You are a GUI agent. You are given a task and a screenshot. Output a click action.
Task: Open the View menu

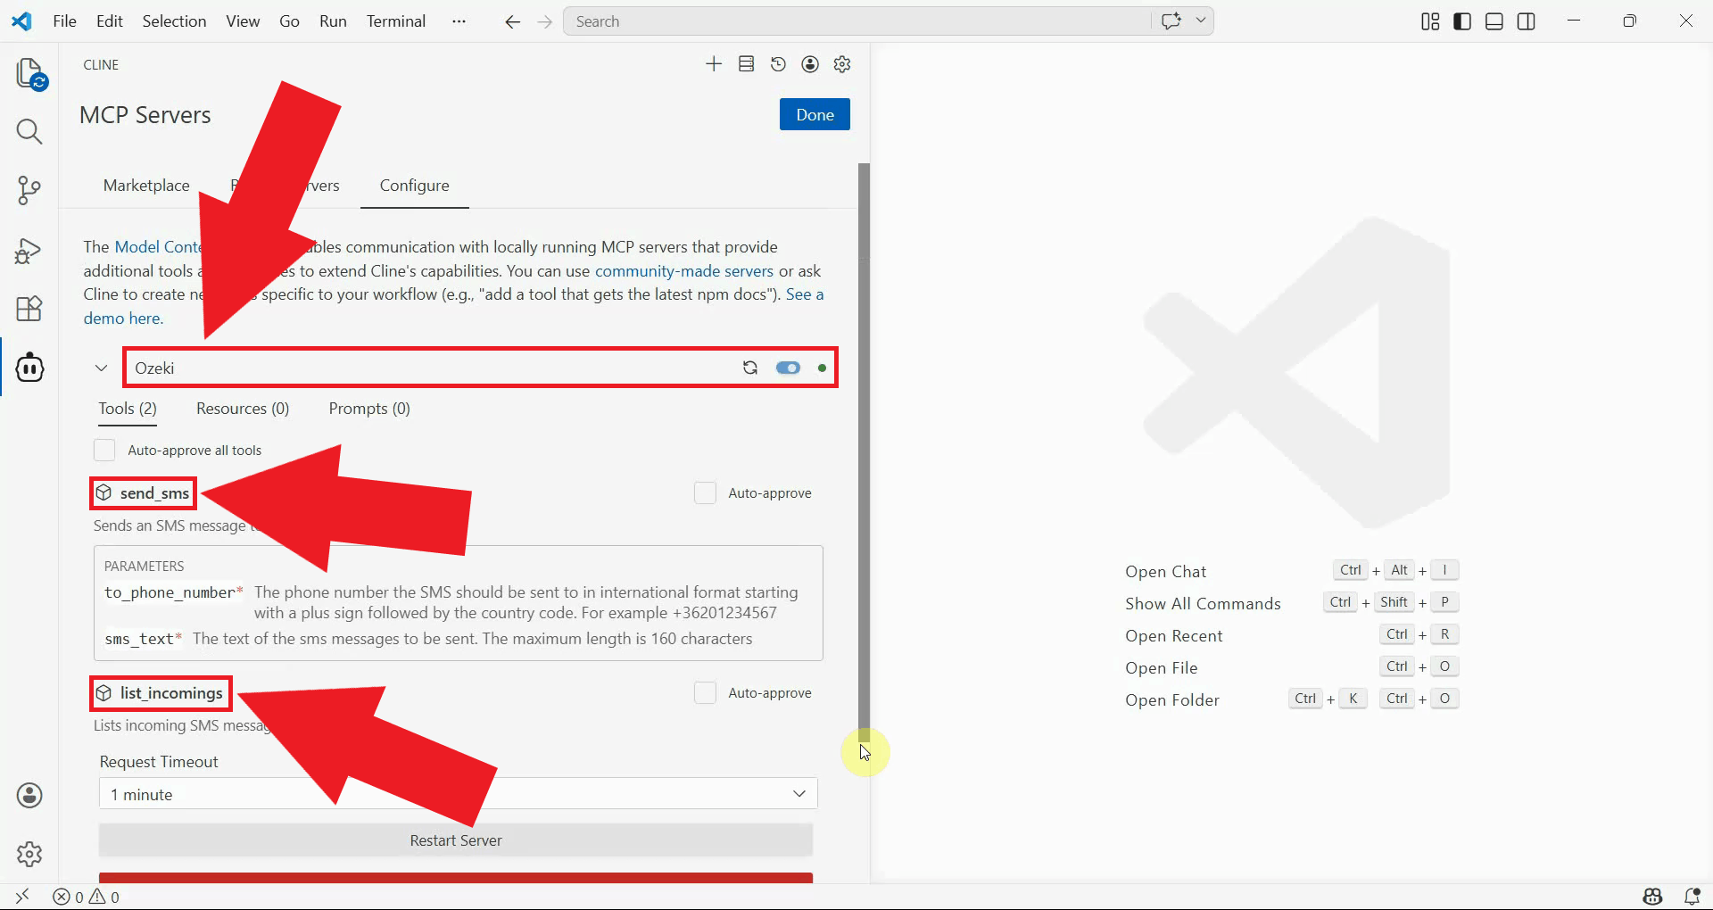(x=243, y=21)
